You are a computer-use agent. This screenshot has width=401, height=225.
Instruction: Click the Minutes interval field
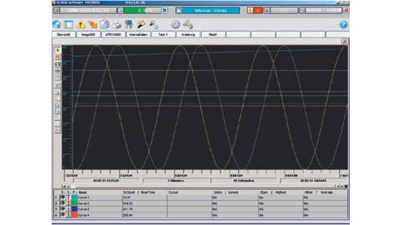click(x=176, y=180)
